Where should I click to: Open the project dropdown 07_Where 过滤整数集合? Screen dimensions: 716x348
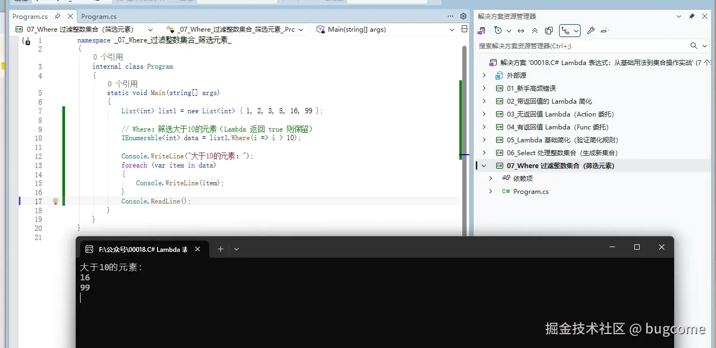[x=83, y=30]
